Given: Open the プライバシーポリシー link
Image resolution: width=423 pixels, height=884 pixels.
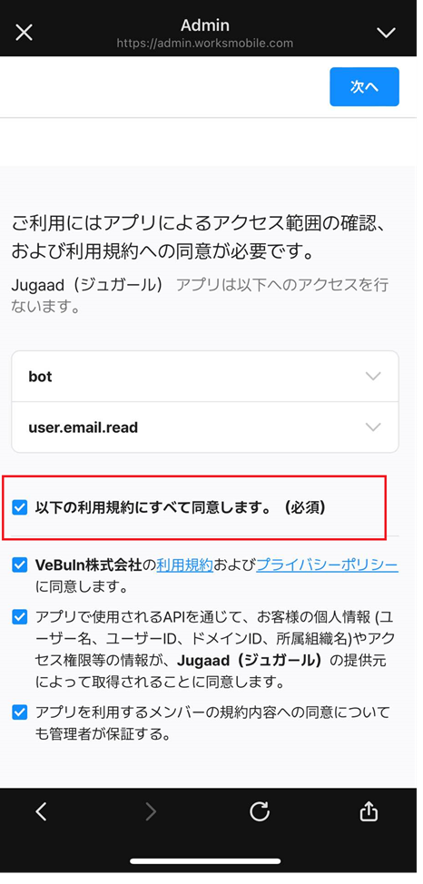Looking at the screenshot, I should (327, 565).
